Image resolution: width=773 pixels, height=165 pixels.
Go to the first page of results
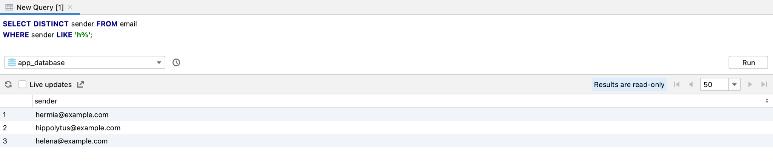(x=677, y=85)
